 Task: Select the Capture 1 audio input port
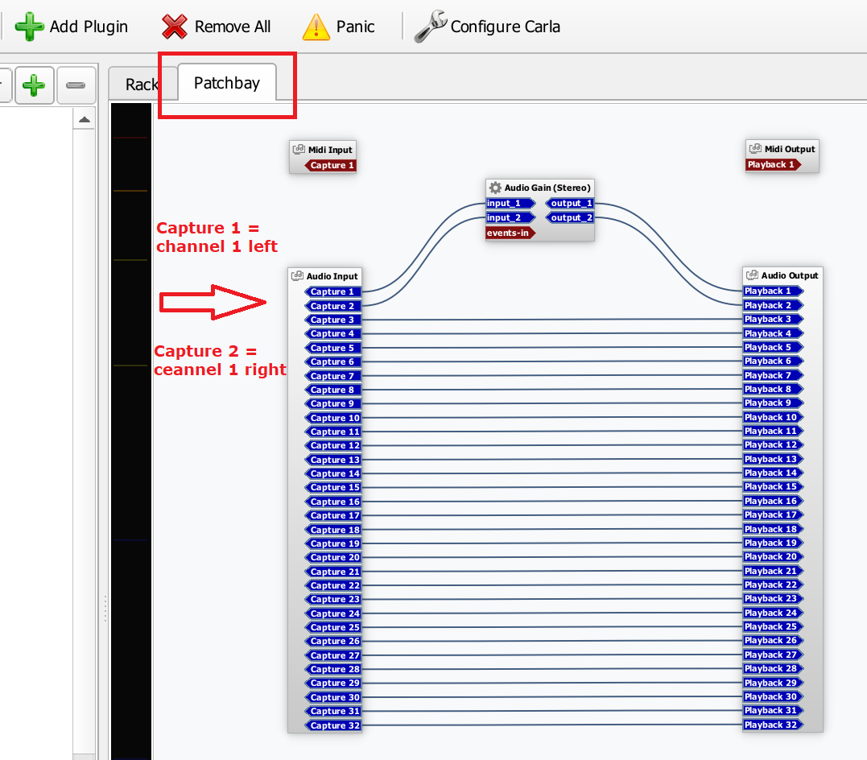(x=332, y=292)
